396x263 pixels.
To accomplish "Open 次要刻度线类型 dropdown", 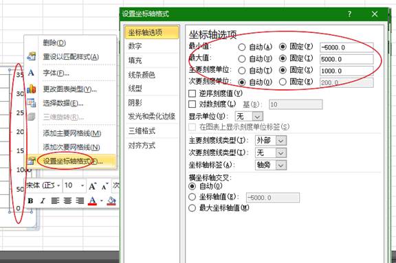I will click(280, 153).
